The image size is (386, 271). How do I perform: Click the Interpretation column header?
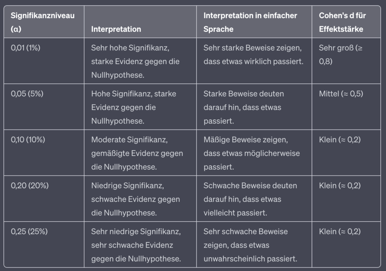click(x=140, y=22)
